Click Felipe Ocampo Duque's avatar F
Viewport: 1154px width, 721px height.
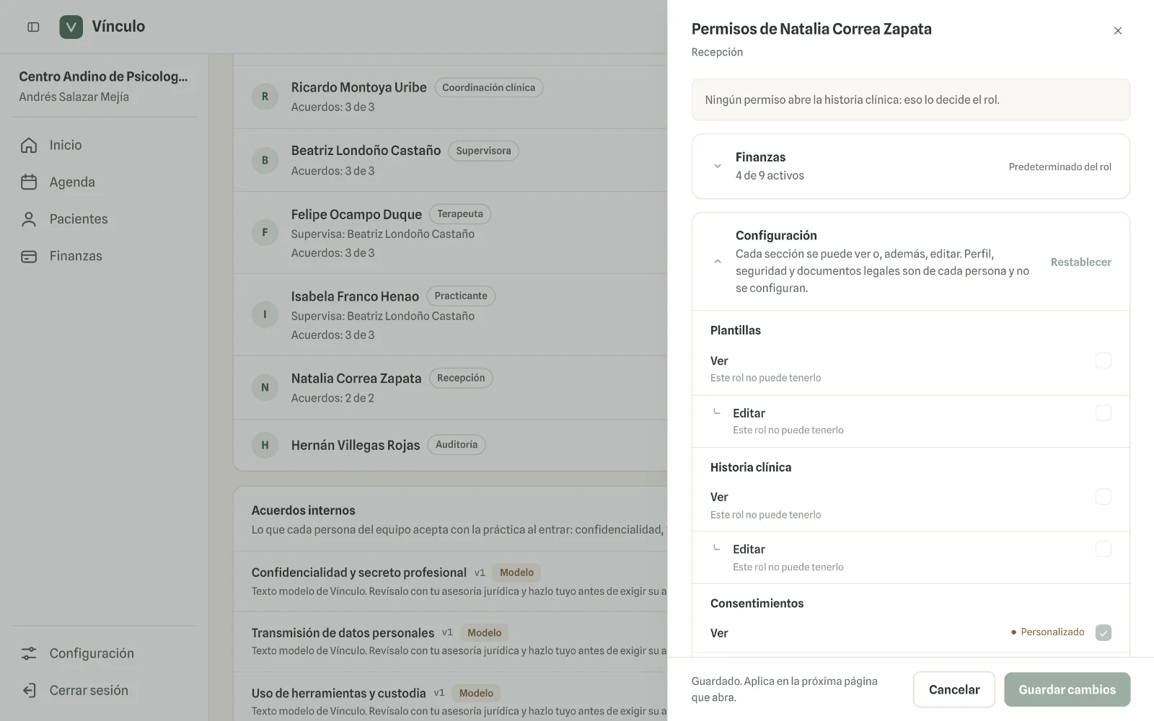pyautogui.click(x=265, y=232)
